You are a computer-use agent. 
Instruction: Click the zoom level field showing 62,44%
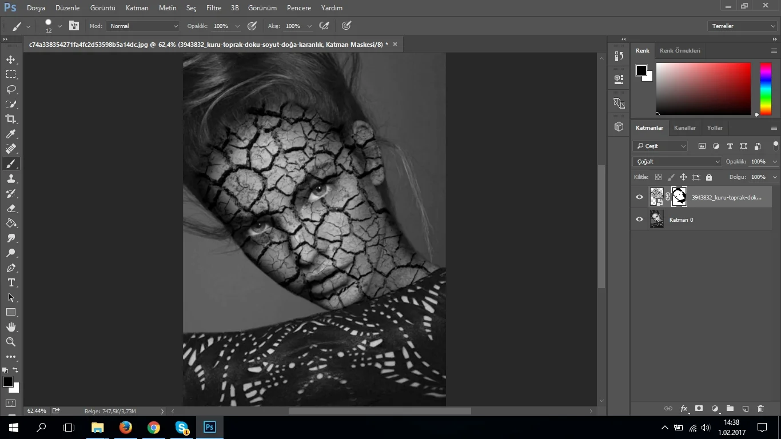click(x=37, y=411)
